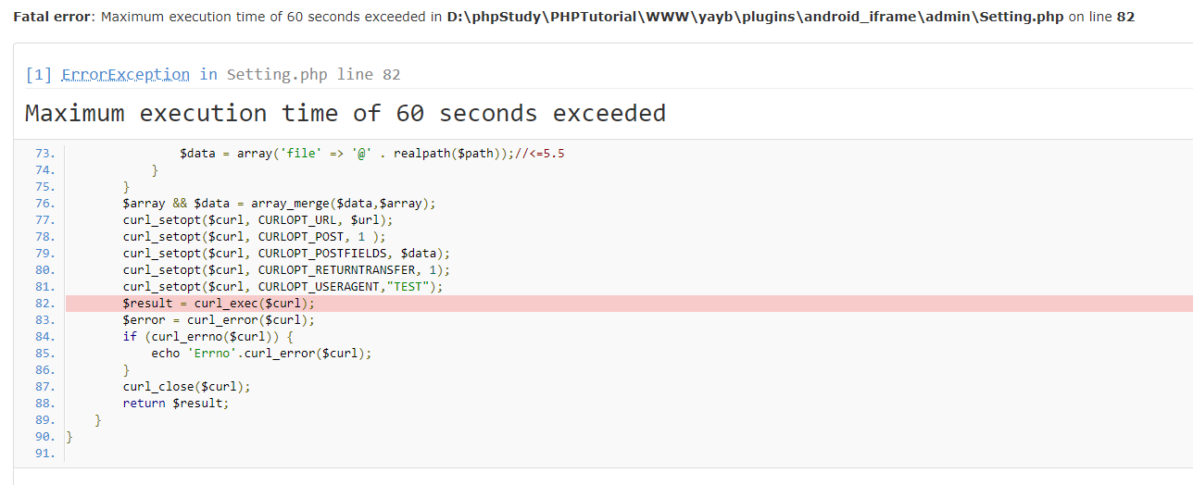Click the echo 'Errno' code line
Viewport: 1193px width, 485px height.
(261, 353)
